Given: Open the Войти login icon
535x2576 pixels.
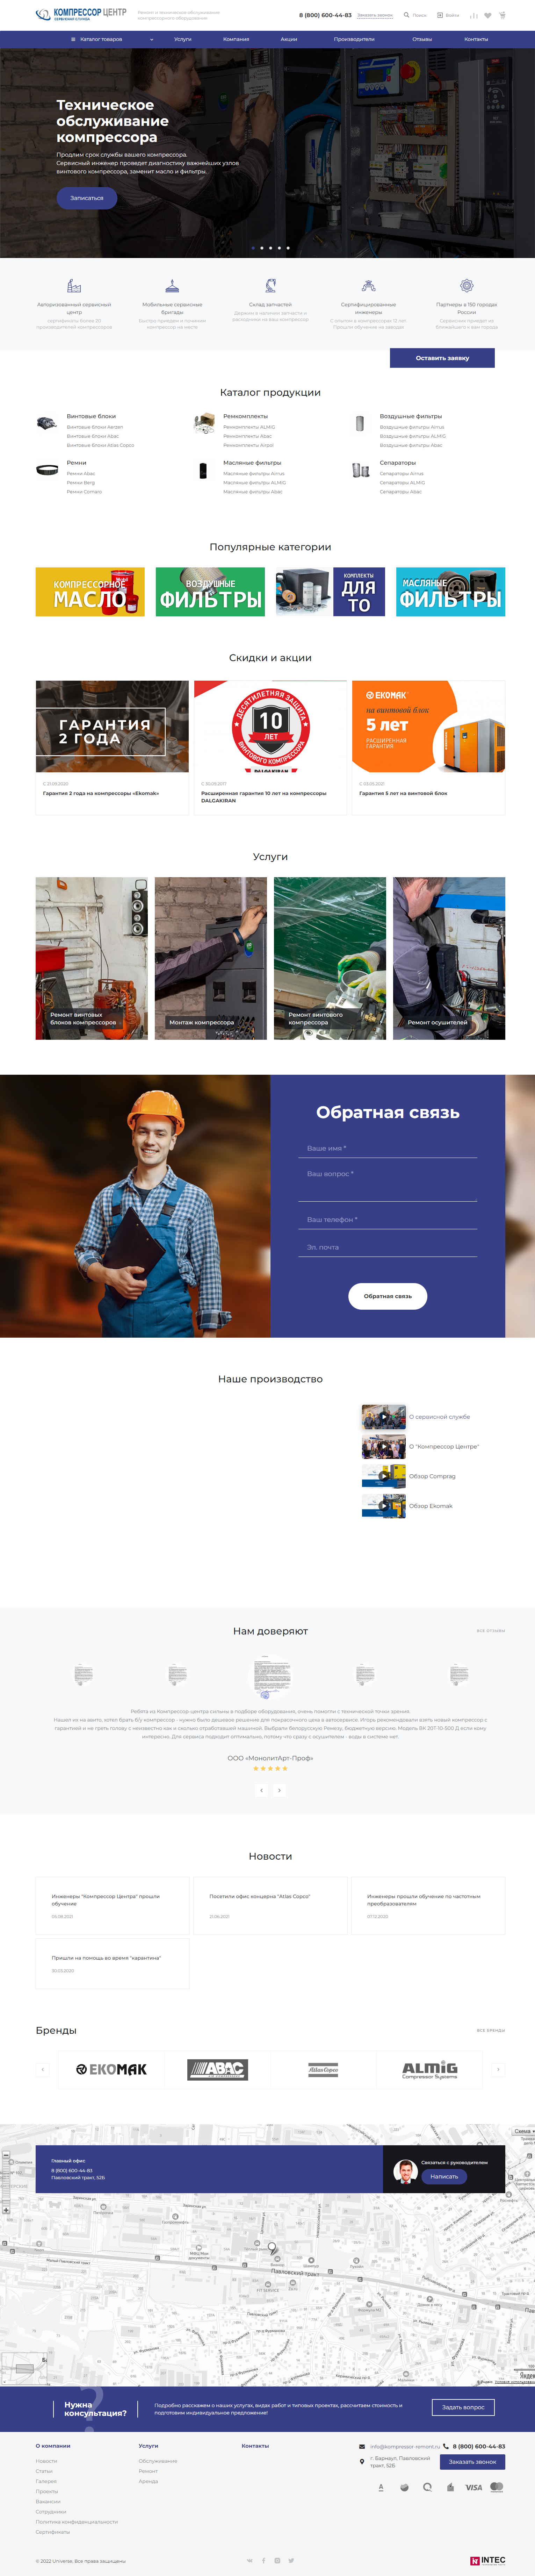Looking at the screenshot, I should point(440,15).
